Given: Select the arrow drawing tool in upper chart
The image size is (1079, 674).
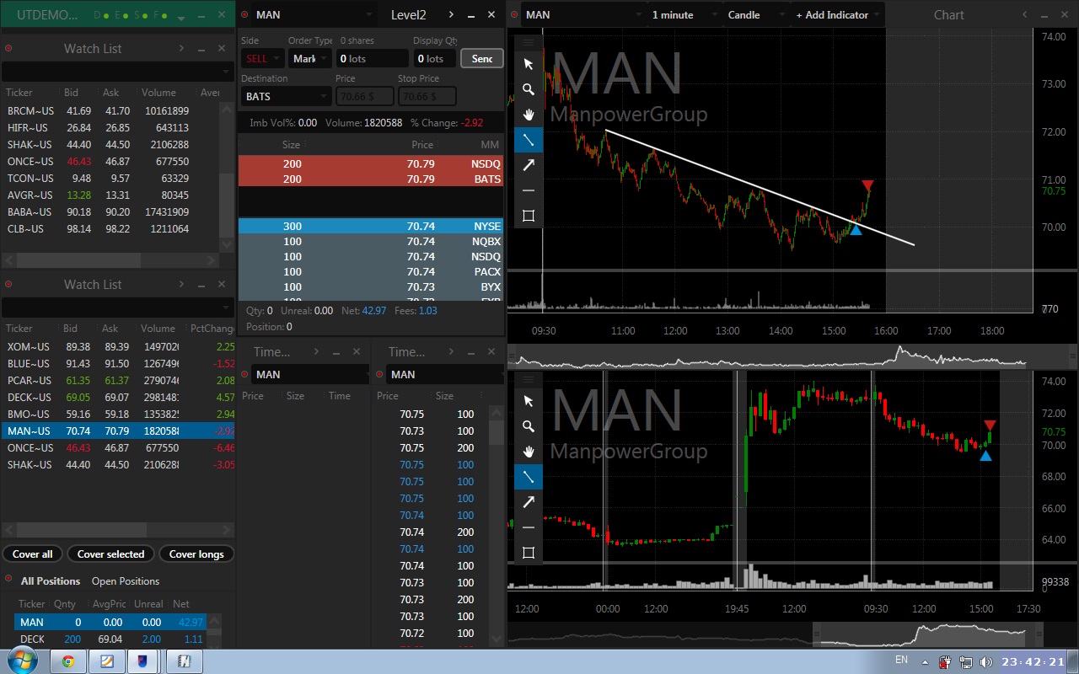Looking at the screenshot, I should [529, 165].
